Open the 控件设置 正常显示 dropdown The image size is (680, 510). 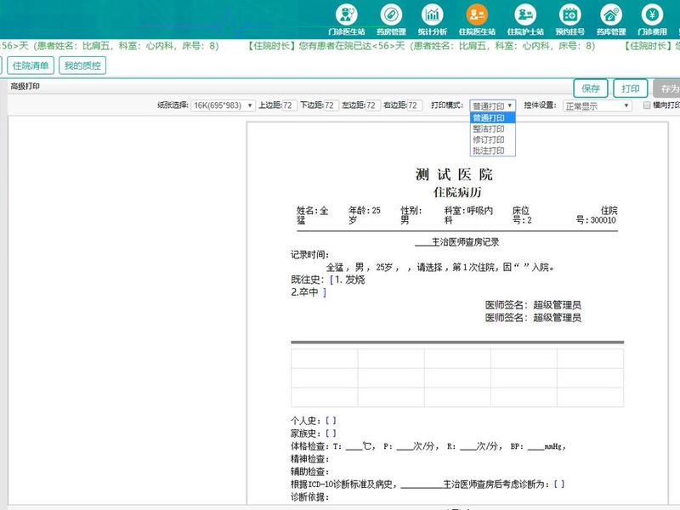tap(598, 105)
